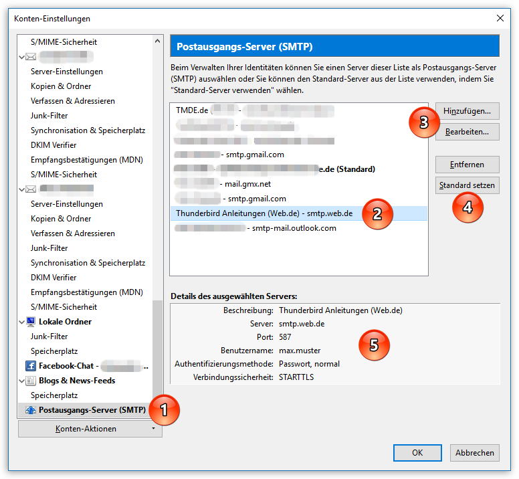Click Bearbeiten to edit the server
Viewport: 519px width, 479px height.
coord(467,132)
